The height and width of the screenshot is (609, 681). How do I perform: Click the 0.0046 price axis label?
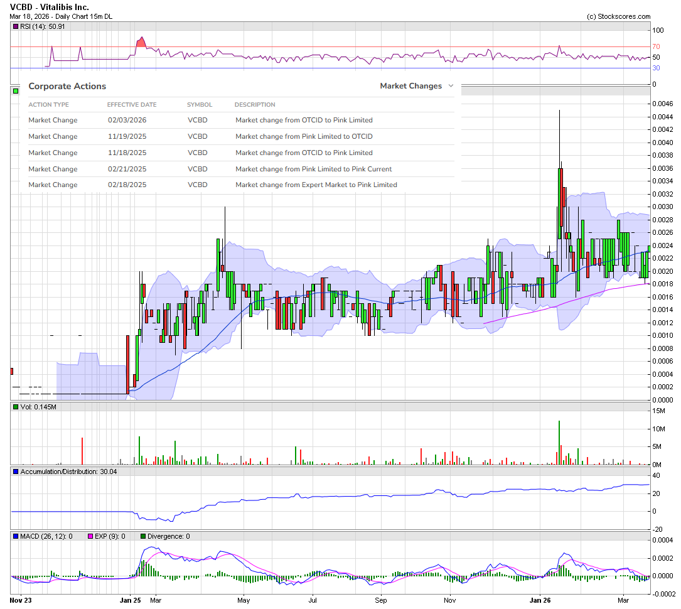pos(662,104)
